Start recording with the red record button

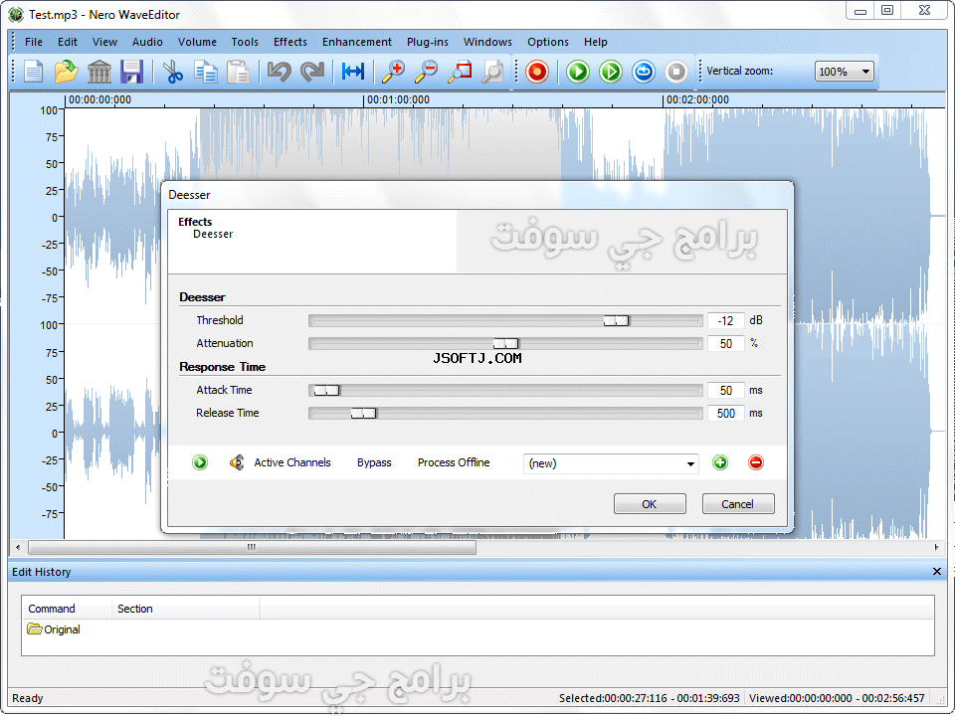pos(537,72)
